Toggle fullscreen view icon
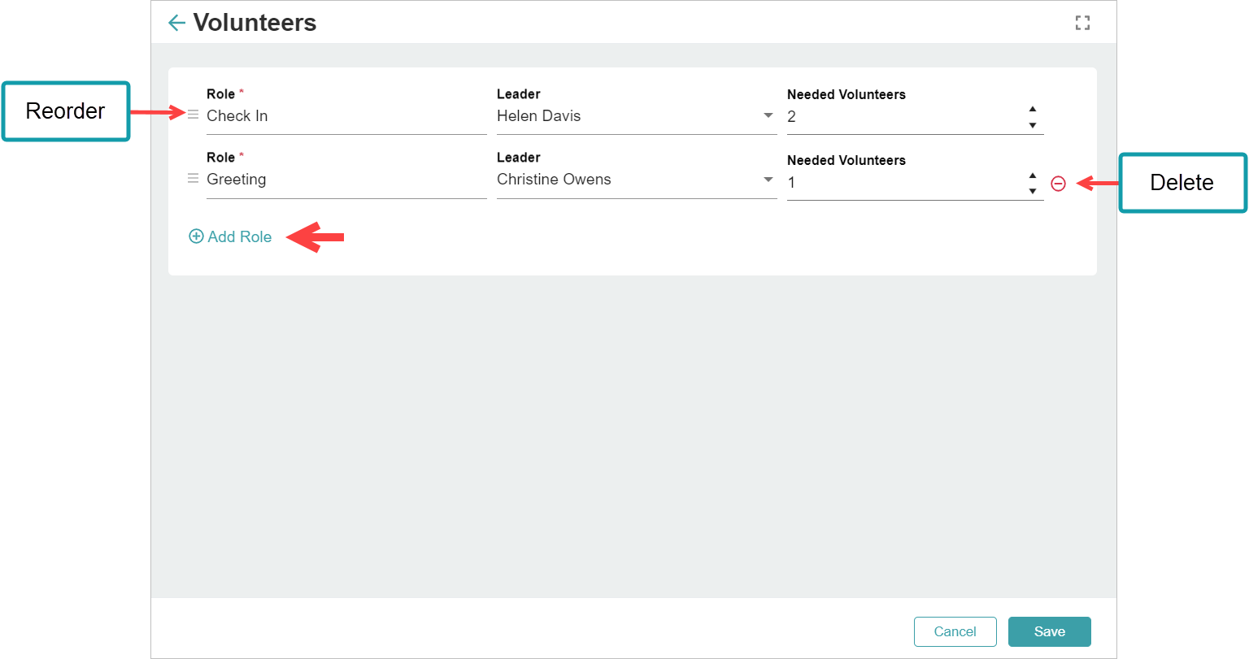 1082,23
